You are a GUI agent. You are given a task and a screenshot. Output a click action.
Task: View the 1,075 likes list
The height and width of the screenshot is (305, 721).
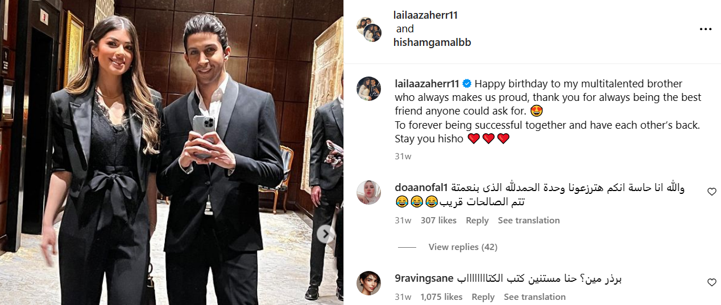(x=441, y=297)
